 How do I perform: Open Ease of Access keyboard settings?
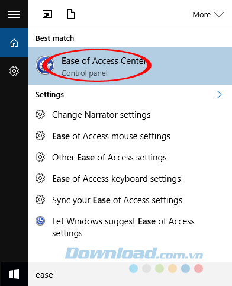coord(117,179)
